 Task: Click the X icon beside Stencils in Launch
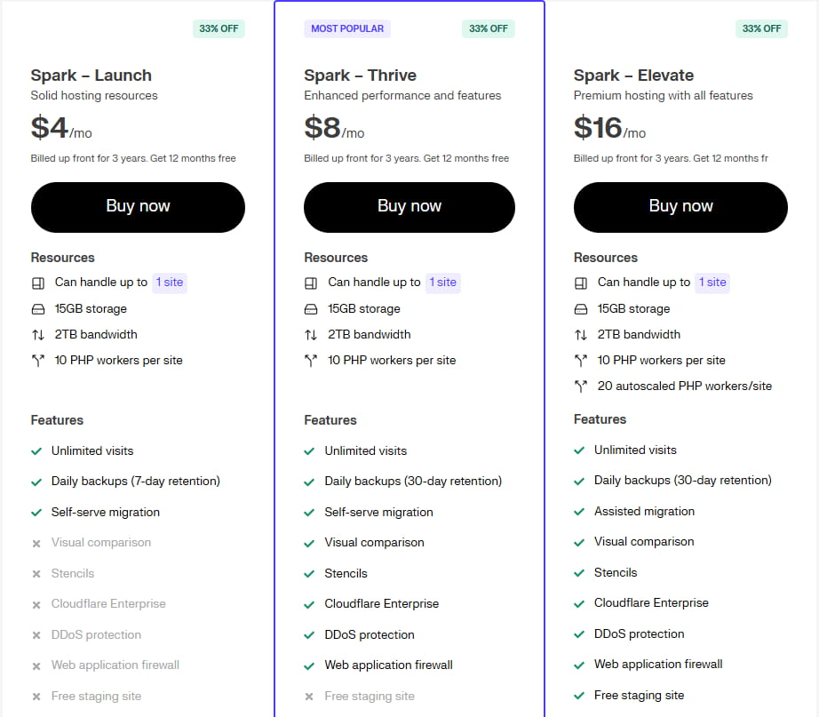(x=36, y=574)
